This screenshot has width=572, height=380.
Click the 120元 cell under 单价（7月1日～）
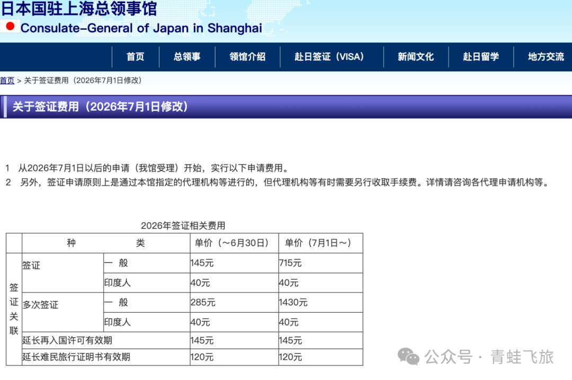point(320,357)
